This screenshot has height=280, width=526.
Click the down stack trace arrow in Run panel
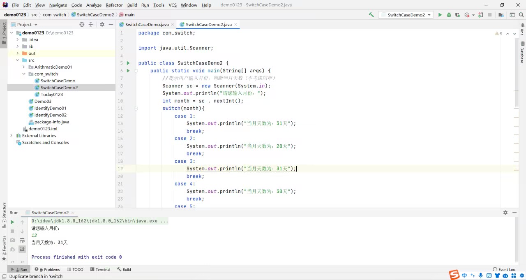point(22,231)
